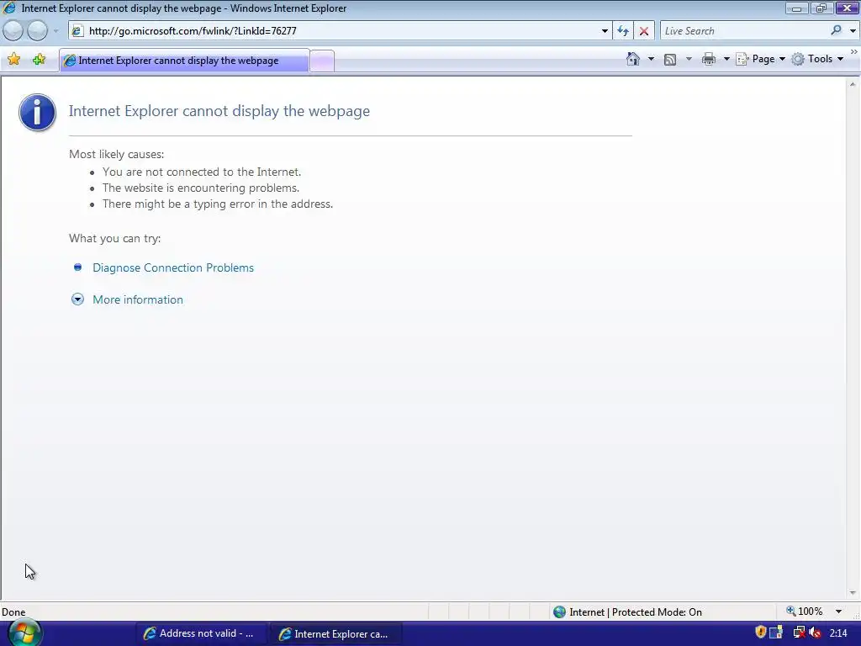Click the Back navigation button
Viewport: 861px width, 646px height.
coord(13,31)
